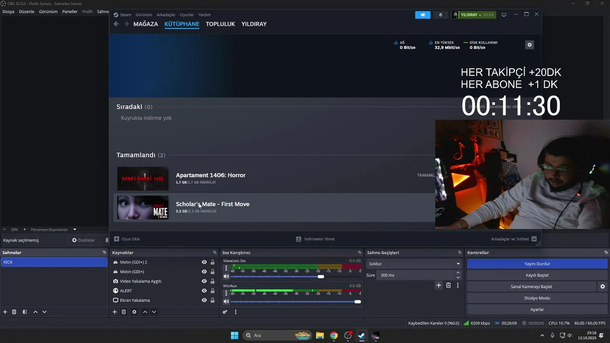Image resolution: width=610 pixels, height=343 pixels.
Task: Open Steam Arkadaşlar menu
Action: coord(166,15)
